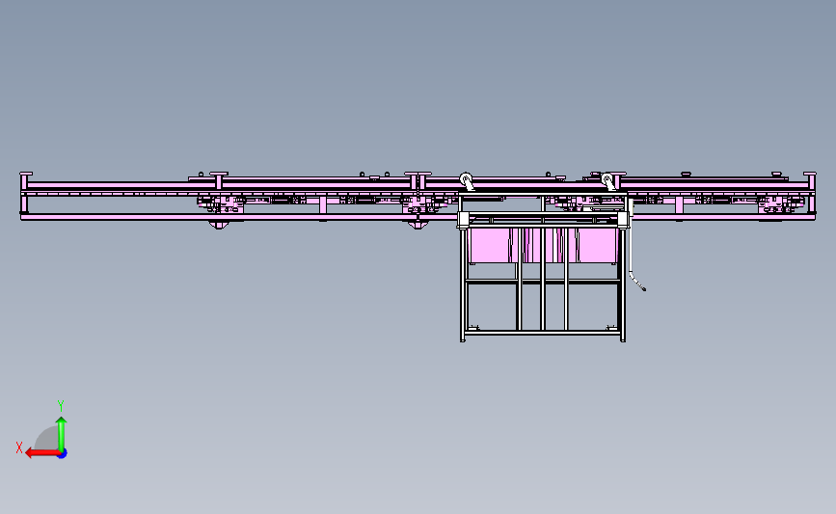836x514 pixels.
Task: Select the pink panel inside the support frame
Action: click(x=543, y=245)
